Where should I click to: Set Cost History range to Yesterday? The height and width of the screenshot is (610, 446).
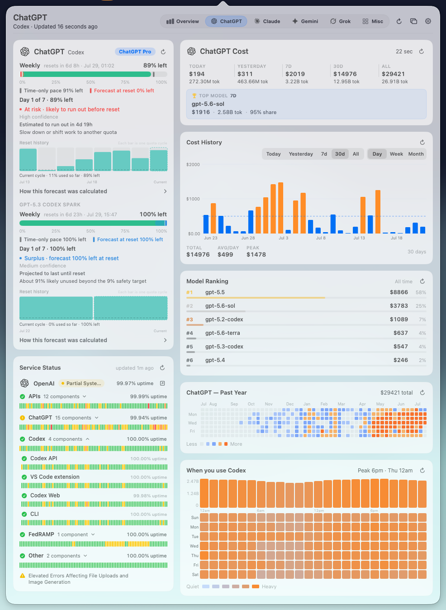[301, 154]
